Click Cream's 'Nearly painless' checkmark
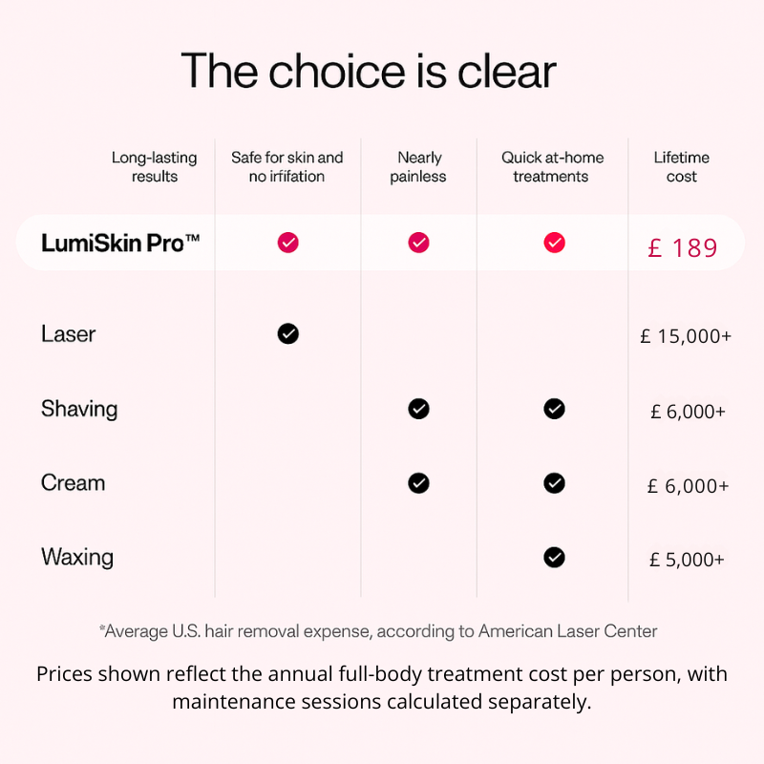764x764 pixels. point(418,482)
